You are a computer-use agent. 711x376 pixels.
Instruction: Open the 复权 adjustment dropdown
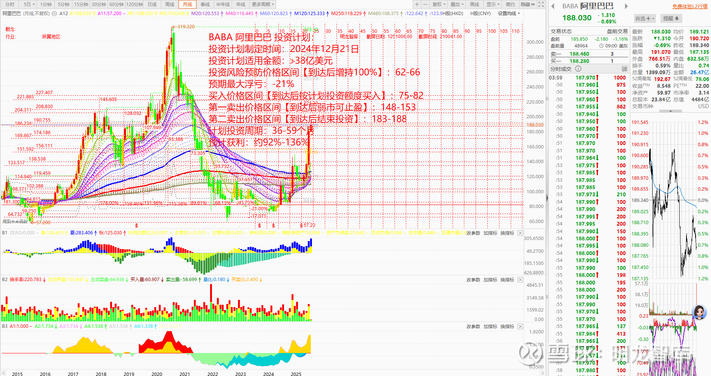click(439, 5)
